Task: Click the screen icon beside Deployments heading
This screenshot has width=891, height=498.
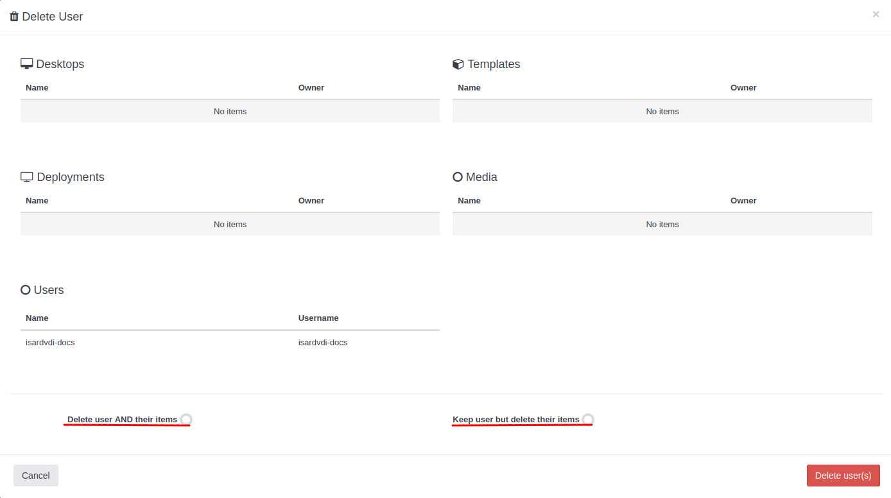Action: point(27,177)
